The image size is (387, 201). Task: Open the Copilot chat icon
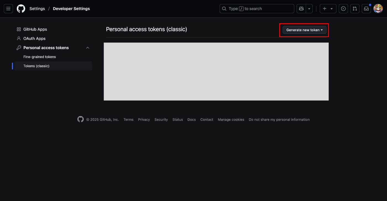301,9
